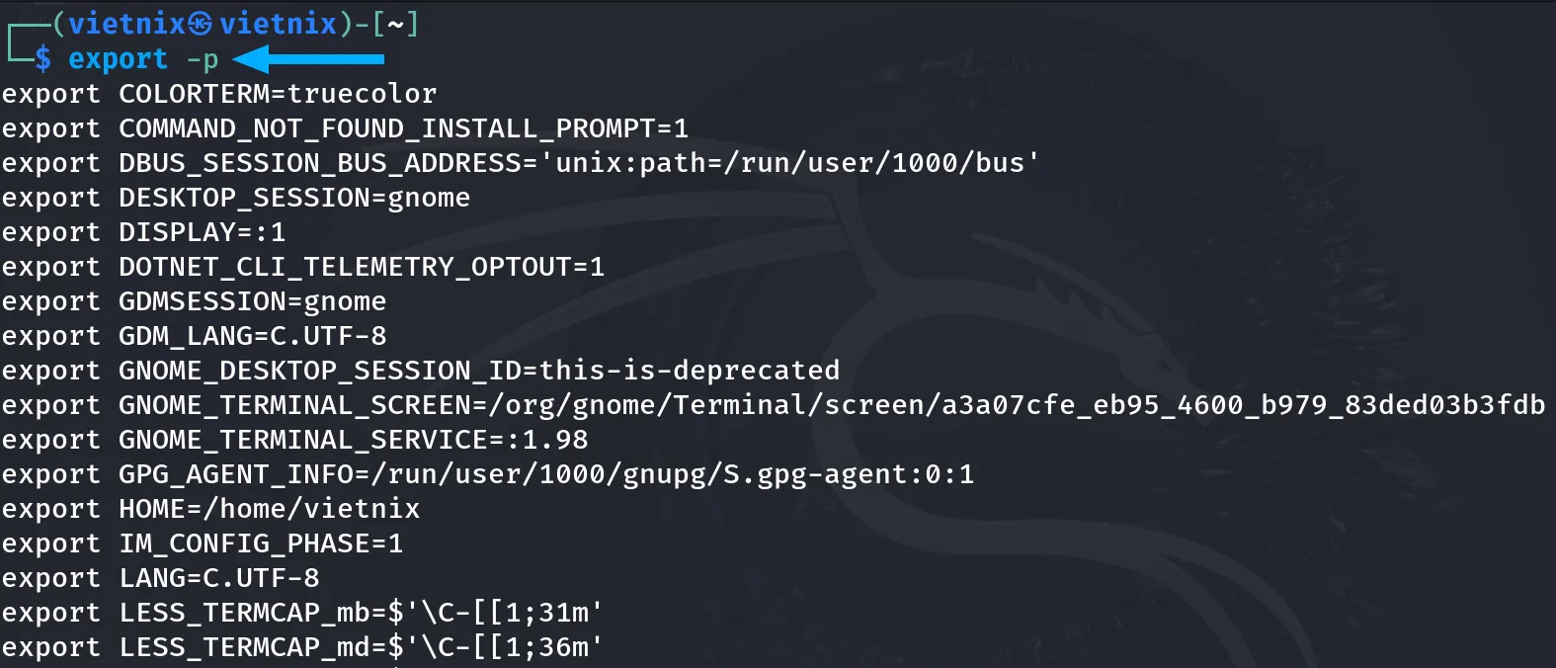Click the this-is-deprecated value text

(690, 371)
